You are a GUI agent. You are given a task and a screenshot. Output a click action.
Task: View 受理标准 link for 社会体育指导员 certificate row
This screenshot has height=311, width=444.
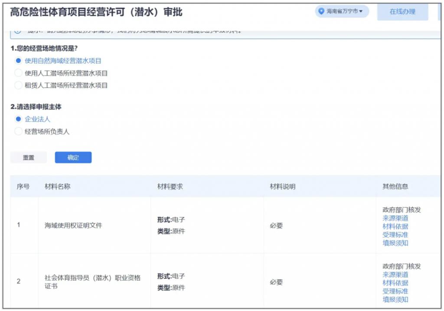point(395,291)
